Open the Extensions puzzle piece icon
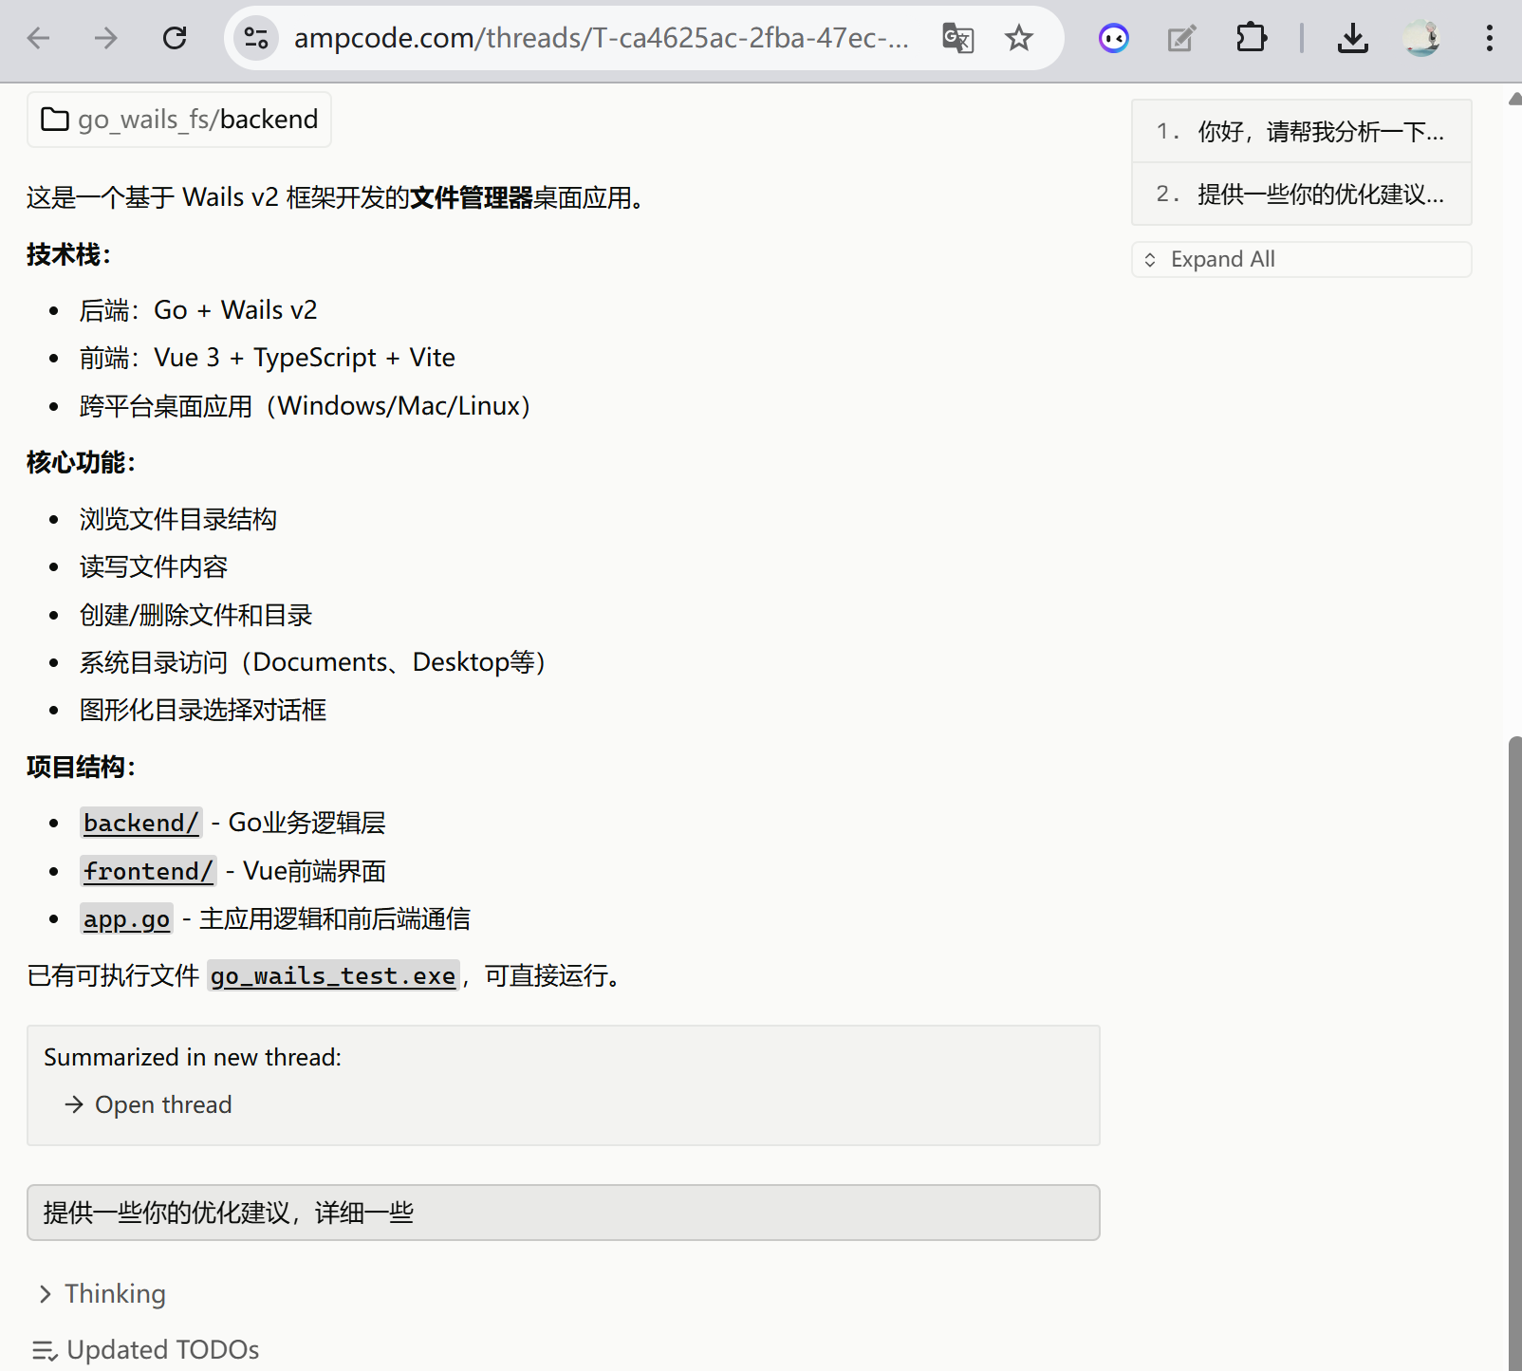 (1252, 39)
